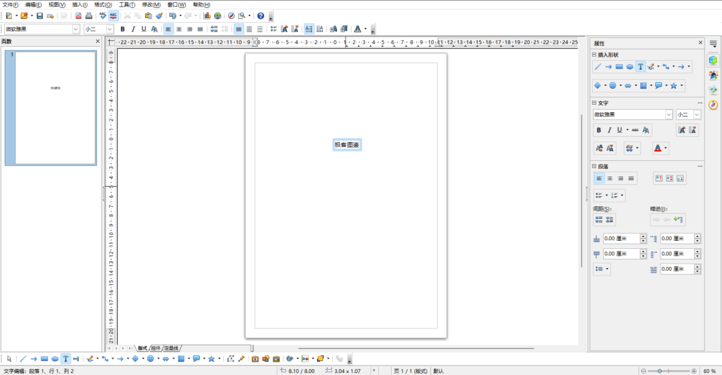Select the ellipse shape in Insert Shapes panel
Screen dimensions: 722x375
pos(630,67)
